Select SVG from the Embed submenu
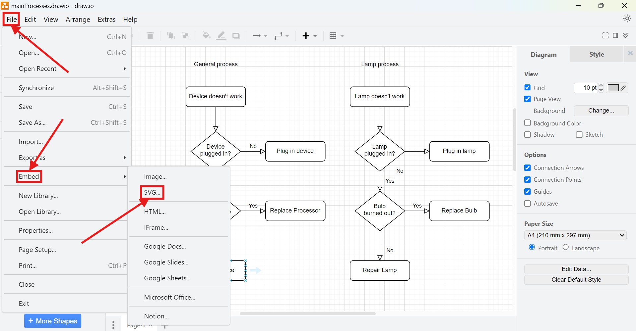Screen dimensions: 636x331 tap(152, 192)
